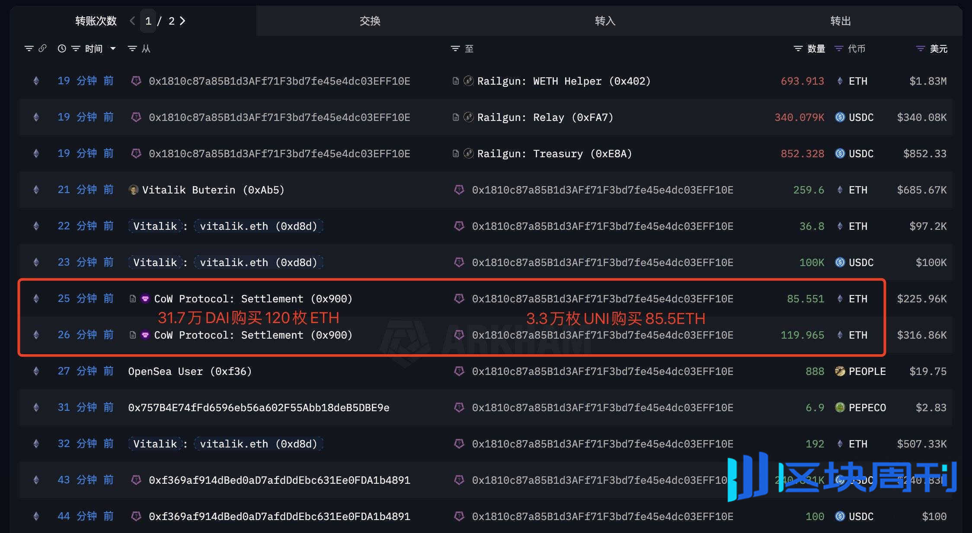
Task: Select the 转账次数 tab
Action: coord(96,21)
